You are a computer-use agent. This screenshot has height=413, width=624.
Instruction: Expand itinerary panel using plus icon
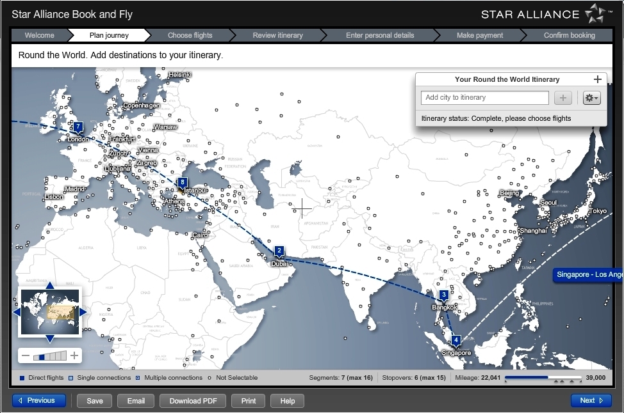pyautogui.click(x=597, y=79)
